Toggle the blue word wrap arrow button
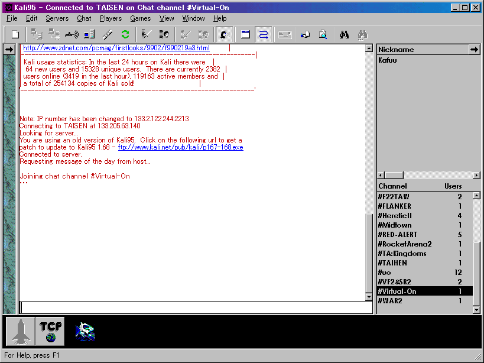The image size is (484, 363). (264, 34)
